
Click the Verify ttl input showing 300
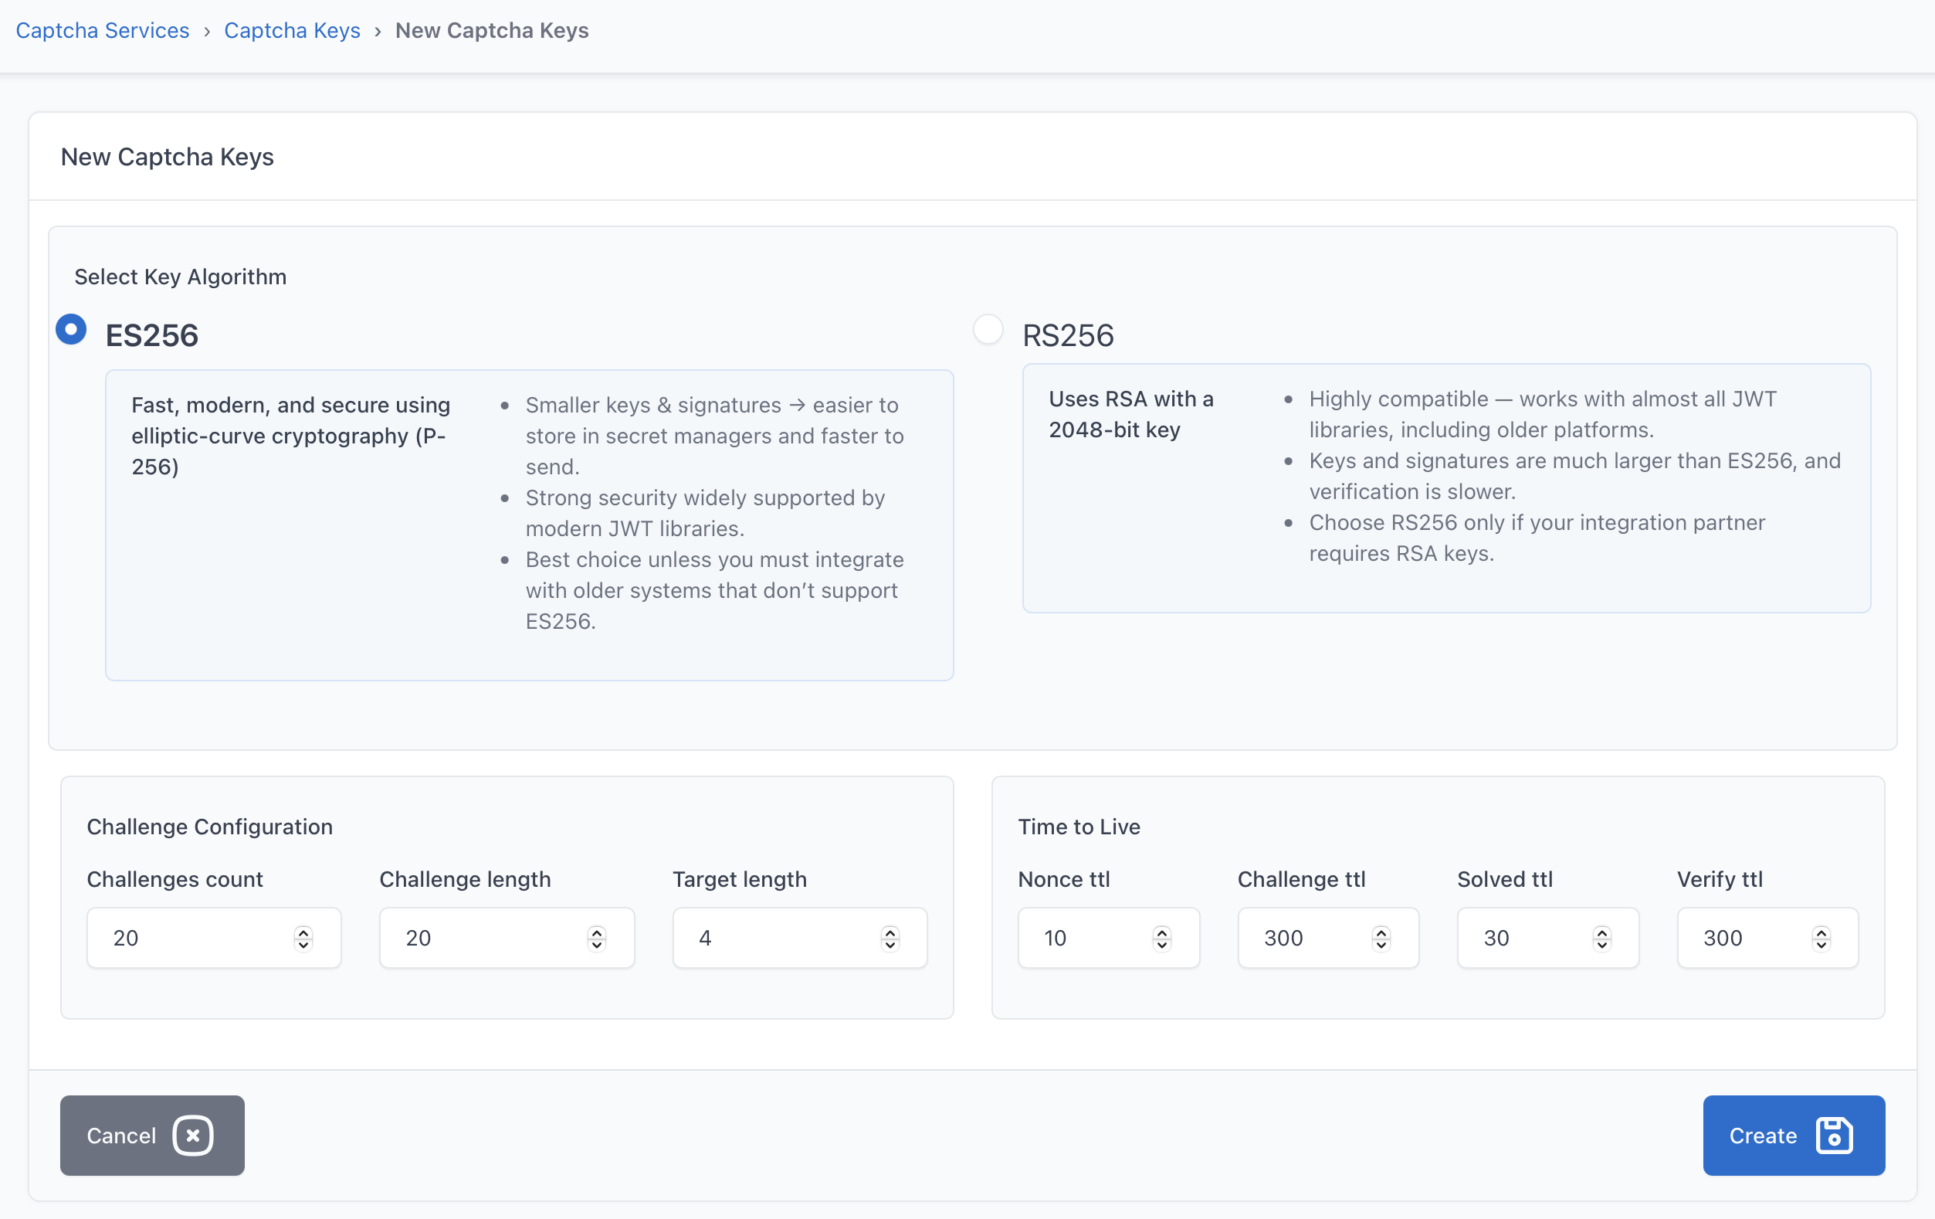pyautogui.click(x=1744, y=938)
